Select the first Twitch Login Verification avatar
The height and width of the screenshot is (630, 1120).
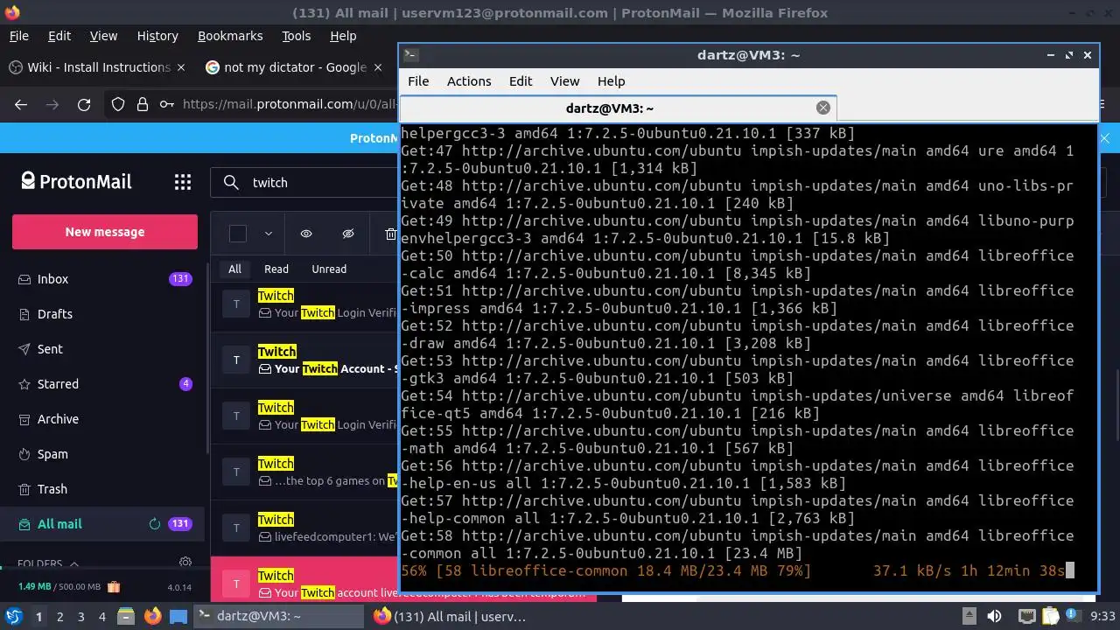pyautogui.click(x=236, y=304)
